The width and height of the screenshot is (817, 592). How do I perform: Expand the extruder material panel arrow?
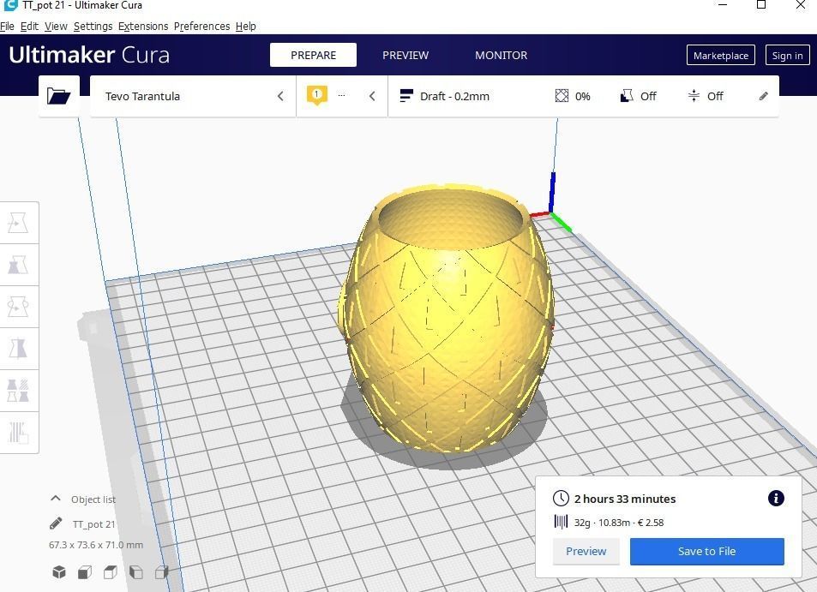[x=372, y=96]
